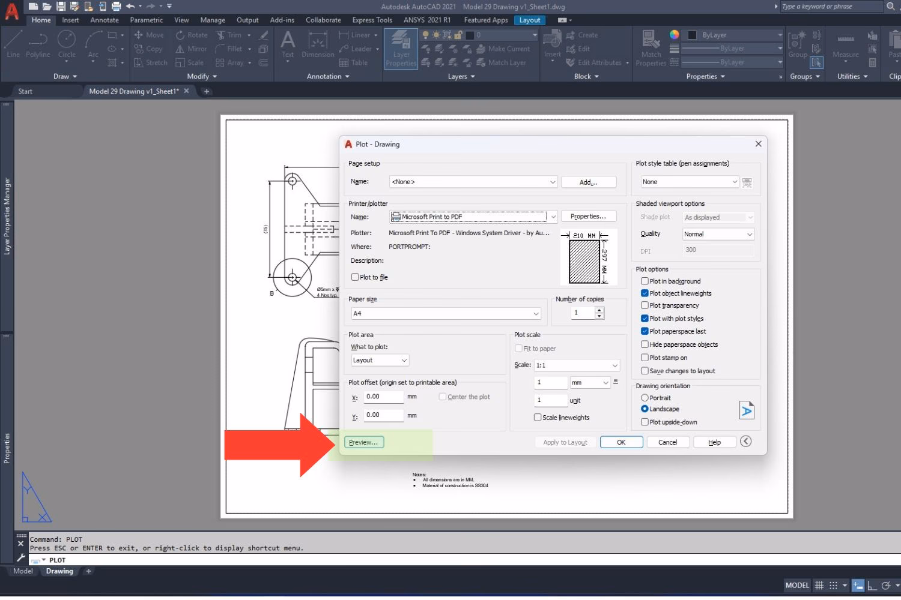Select the Arc tool
This screenshot has width=901, height=600.
coord(93,44)
